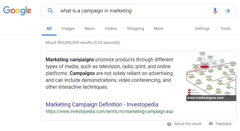Go to the Videos tab

tap(111, 29)
